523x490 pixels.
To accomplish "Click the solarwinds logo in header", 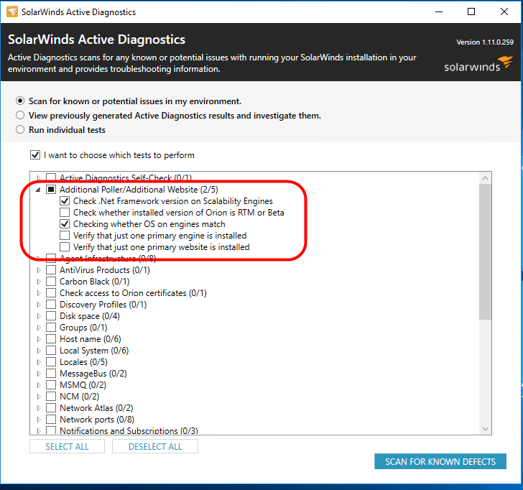I will tap(478, 64).
